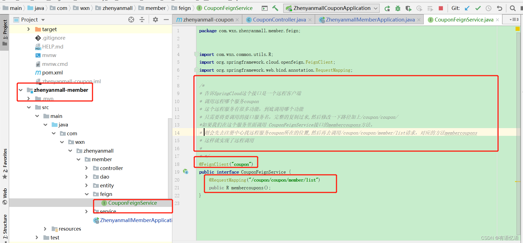The height and width of the screenshot is (243, 523).
Task: Collapse the zhenyanmall-member module
Action: (x=21, y=90)
